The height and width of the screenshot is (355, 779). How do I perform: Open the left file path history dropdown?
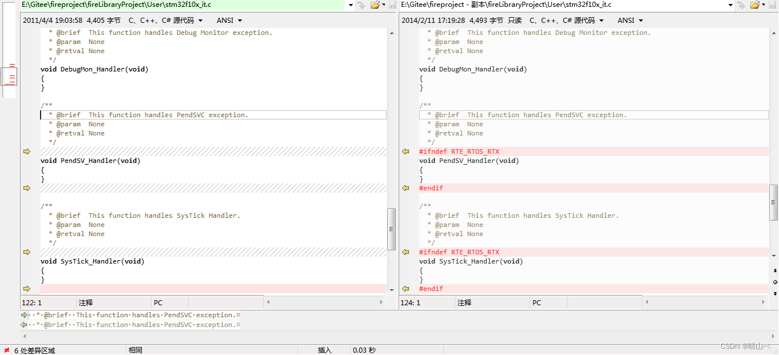[x=351, y=5]
